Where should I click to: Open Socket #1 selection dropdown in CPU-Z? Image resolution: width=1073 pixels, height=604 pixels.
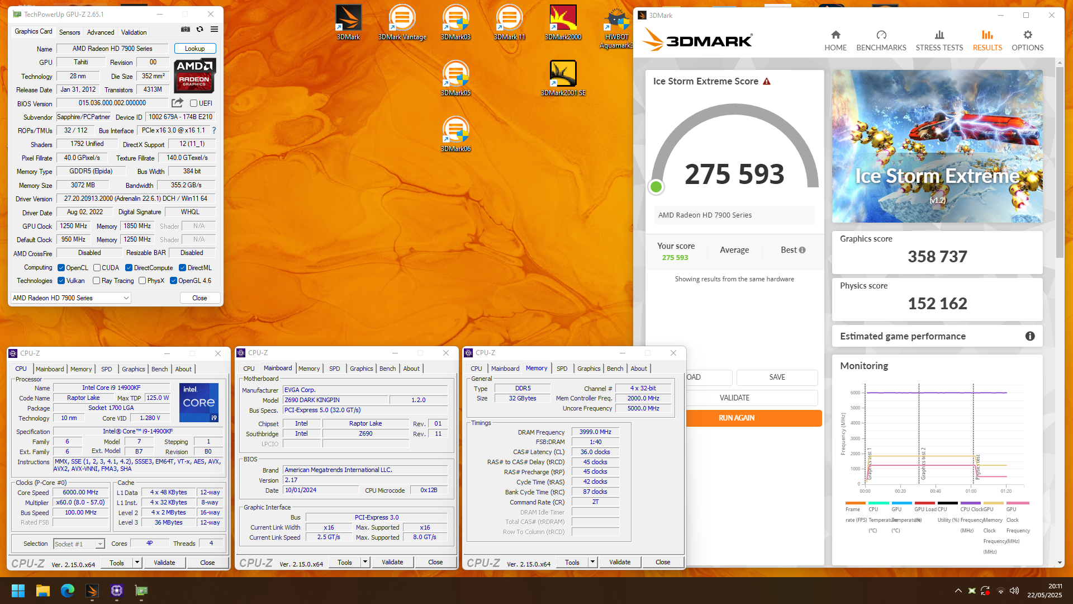79,544
